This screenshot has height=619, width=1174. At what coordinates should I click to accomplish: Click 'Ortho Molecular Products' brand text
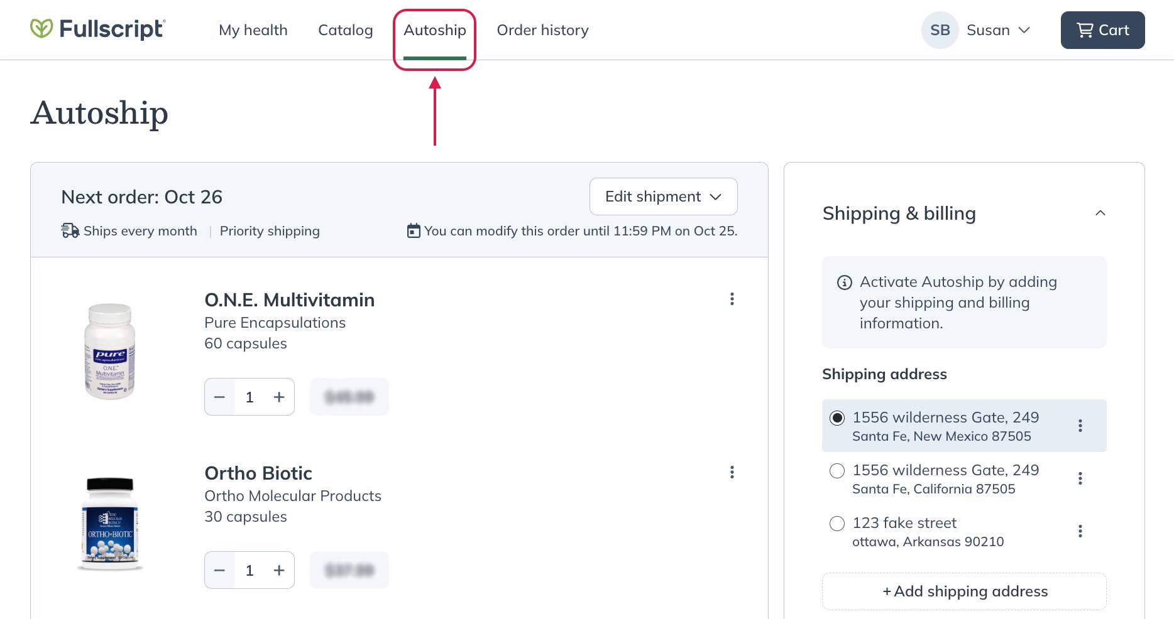tap(293, 496)
